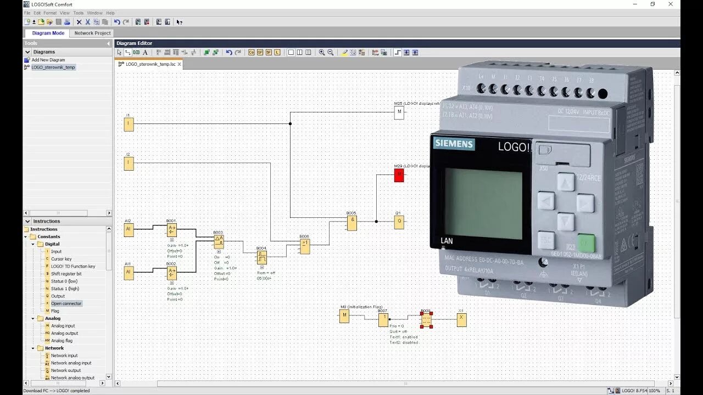Screen dimensions: 703x395
Task: Click the Diagram Editor undo arrow
Action: pos(229,53)
